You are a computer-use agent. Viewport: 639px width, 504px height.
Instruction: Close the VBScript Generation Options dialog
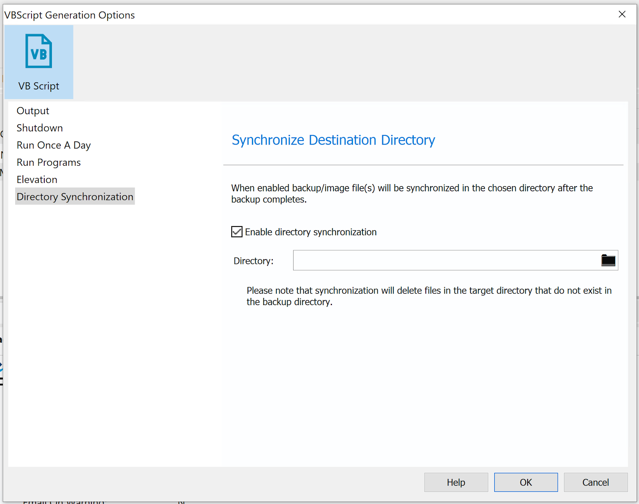tap(621, 14)
